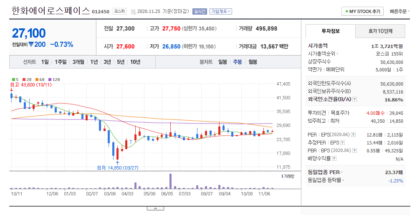This screenshot has height=215, width=412.
Task: Click the 외국인소진율 value 16.86%
Action: [x=394, y=100]
